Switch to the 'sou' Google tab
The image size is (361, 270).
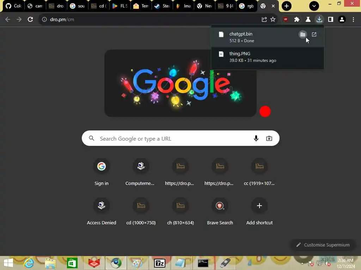[x=77, y=6]
